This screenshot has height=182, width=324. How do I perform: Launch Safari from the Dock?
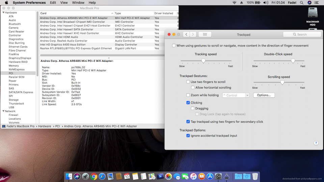pyautogui.click(x=102, y=177)
